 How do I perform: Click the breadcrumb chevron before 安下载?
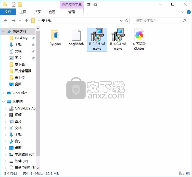[38, 21]
